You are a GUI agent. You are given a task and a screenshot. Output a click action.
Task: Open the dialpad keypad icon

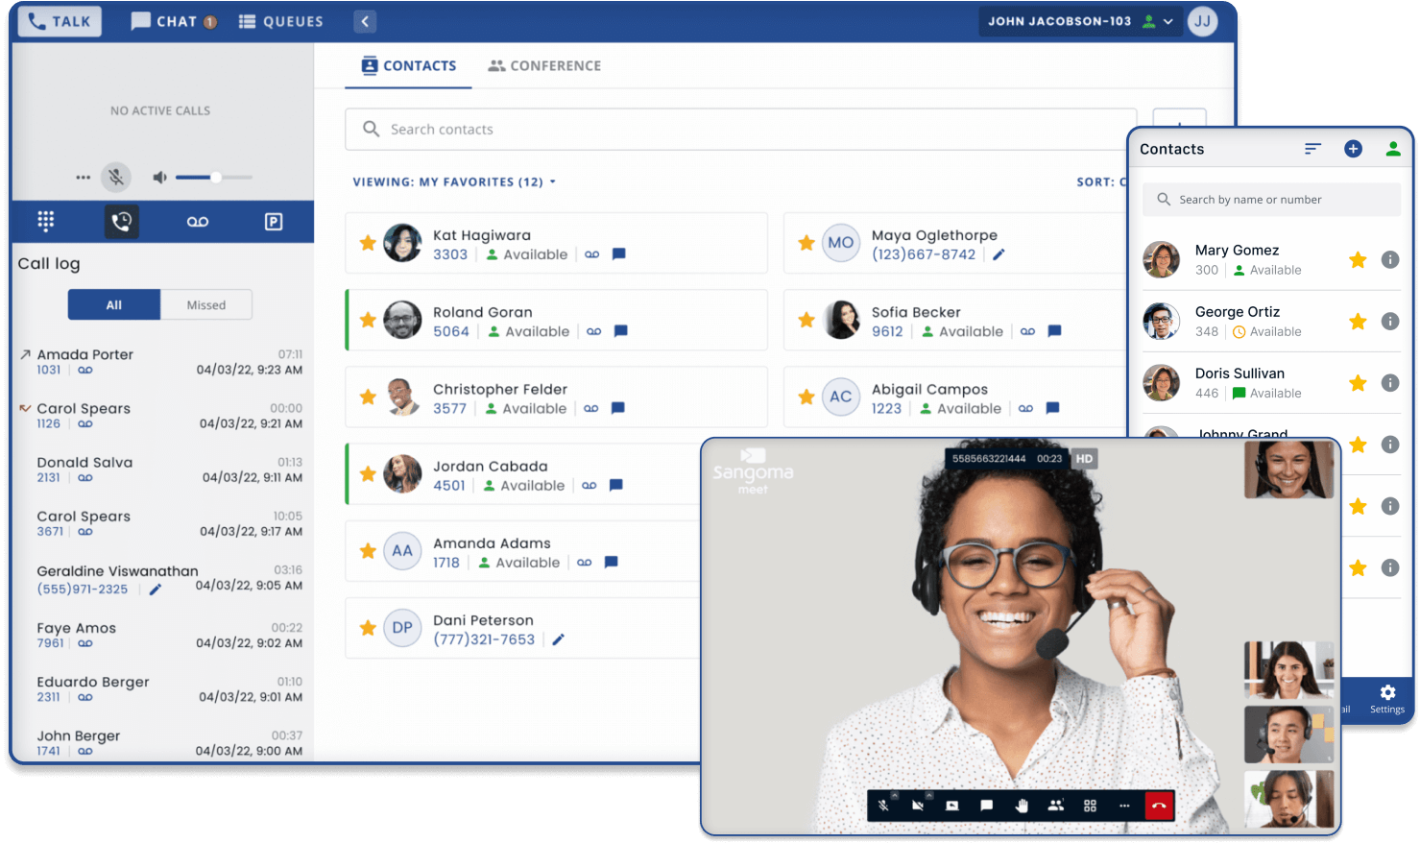tap(45, 222)
